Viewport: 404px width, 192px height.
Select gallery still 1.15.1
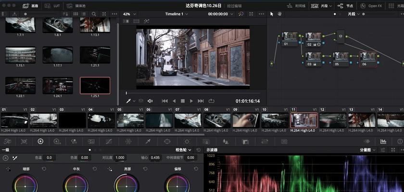[21, 55]
